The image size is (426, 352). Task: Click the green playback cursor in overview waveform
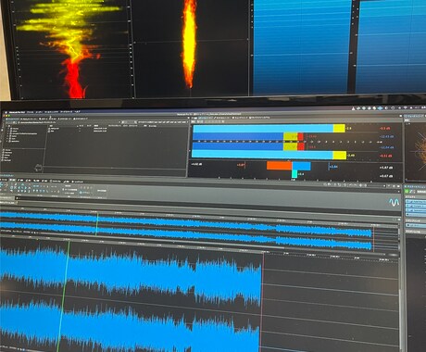tap(96, 224)
